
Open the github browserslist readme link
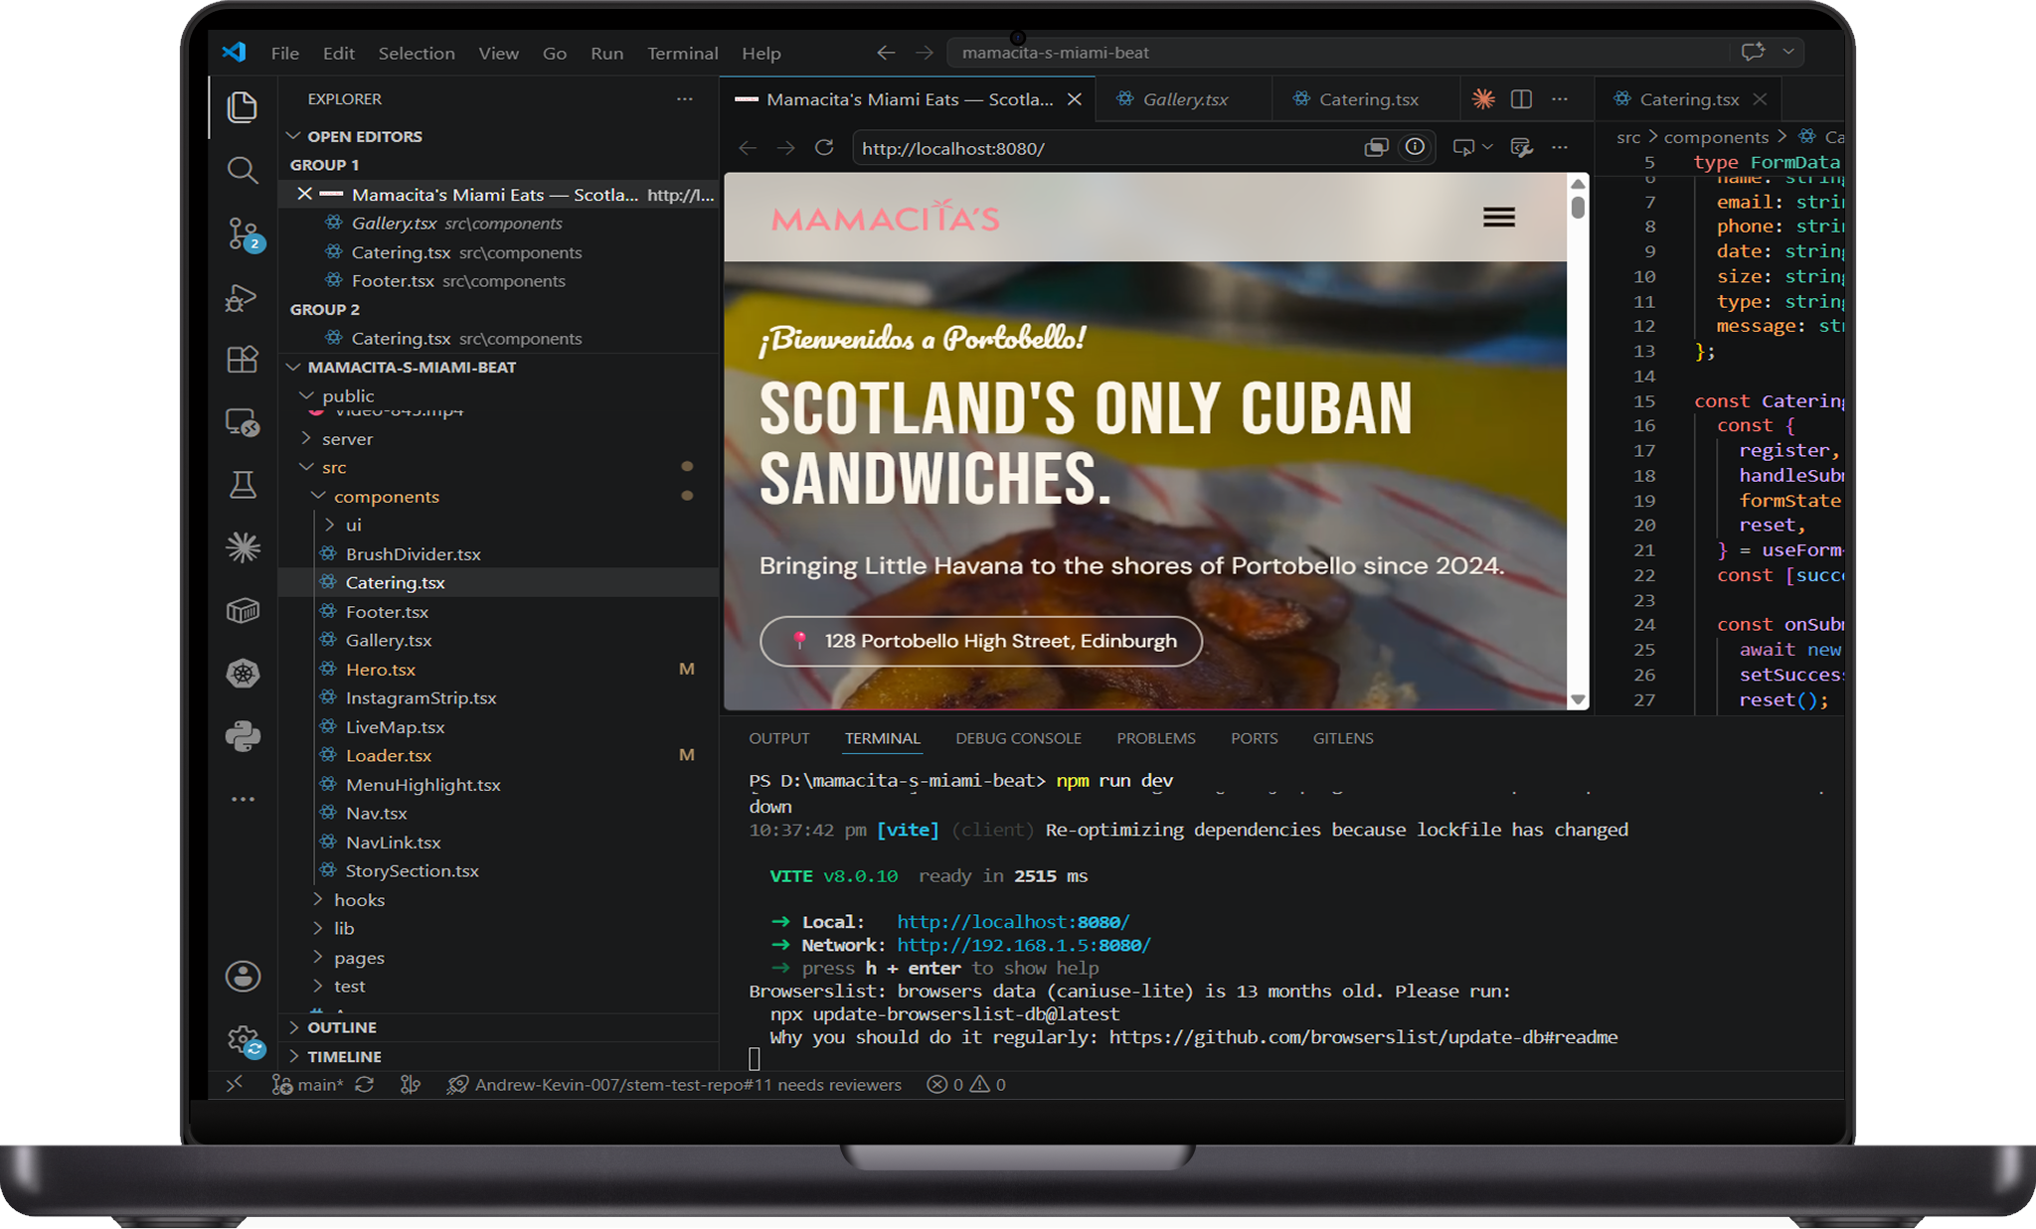point(1363,1037)
